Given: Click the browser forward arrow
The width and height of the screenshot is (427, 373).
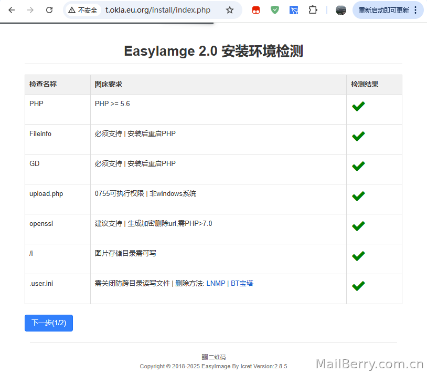Looking at the screenshot, I should tap(30, 11).
